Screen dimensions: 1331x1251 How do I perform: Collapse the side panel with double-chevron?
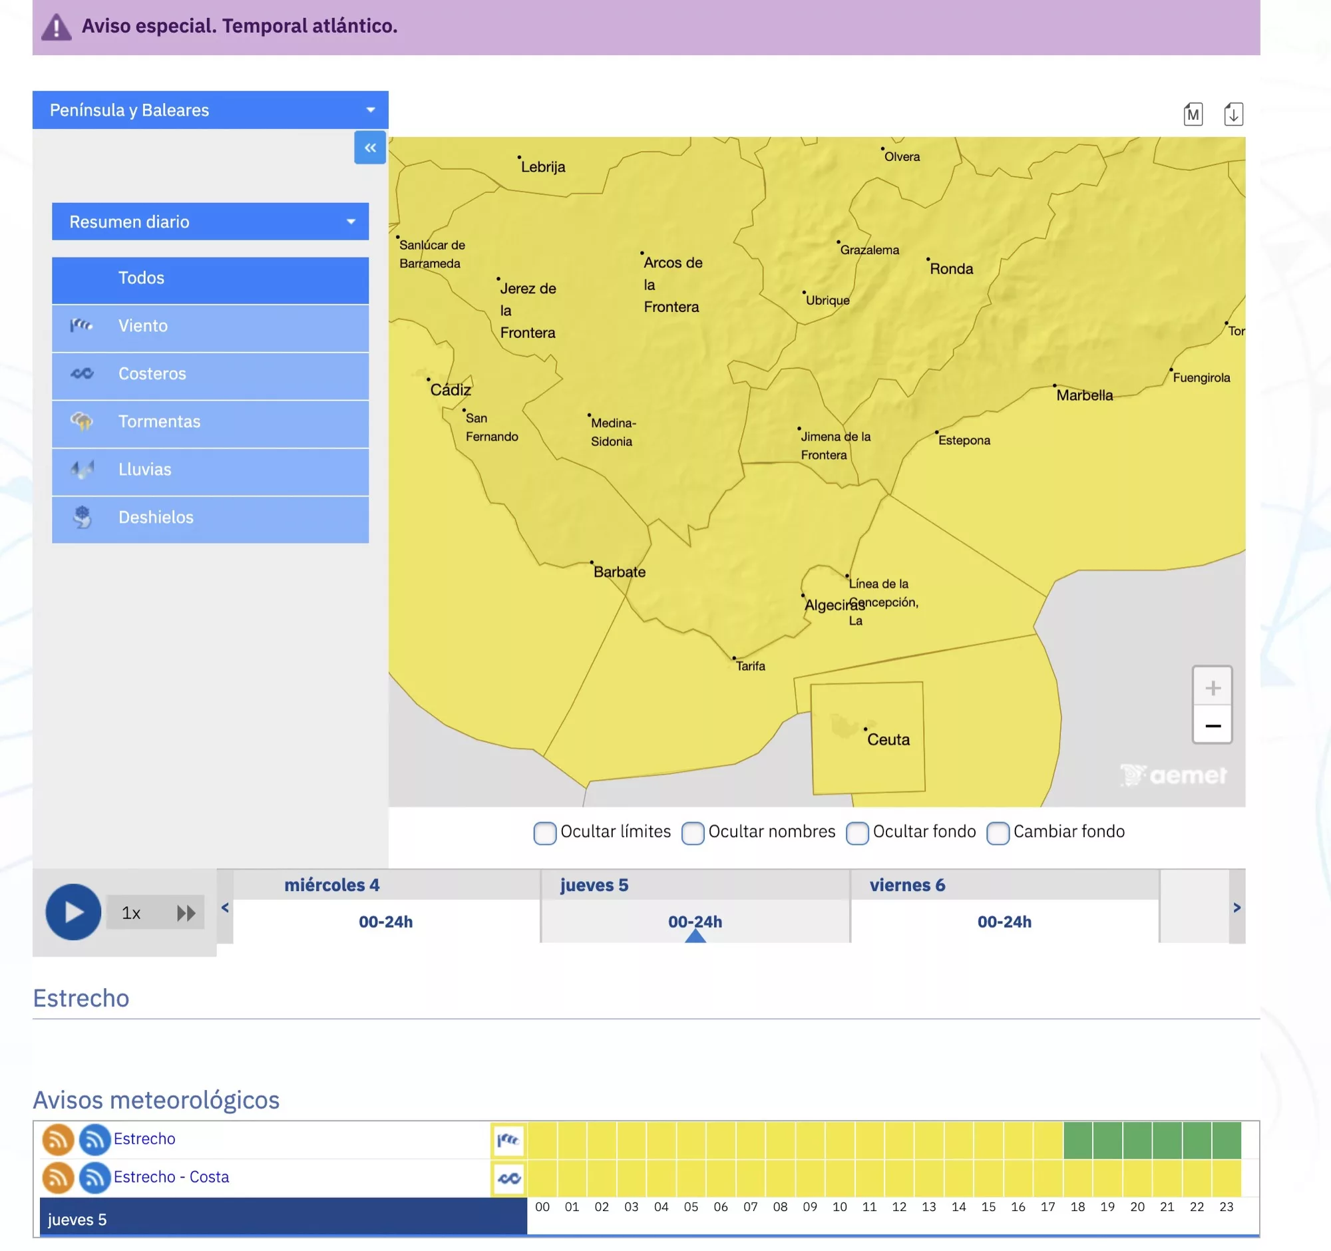coord(370,148)
